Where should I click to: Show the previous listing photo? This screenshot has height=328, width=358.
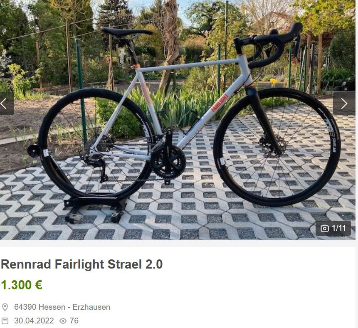6,104
